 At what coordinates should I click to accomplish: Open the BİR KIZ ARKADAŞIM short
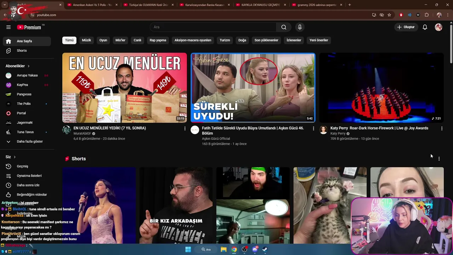click(176, 205)
